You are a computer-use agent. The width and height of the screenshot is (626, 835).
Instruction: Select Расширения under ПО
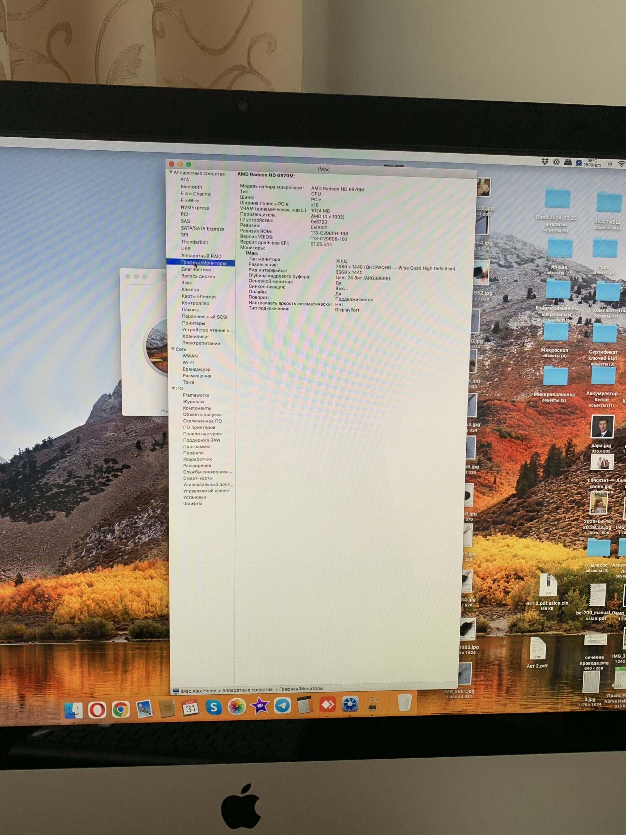197,466
